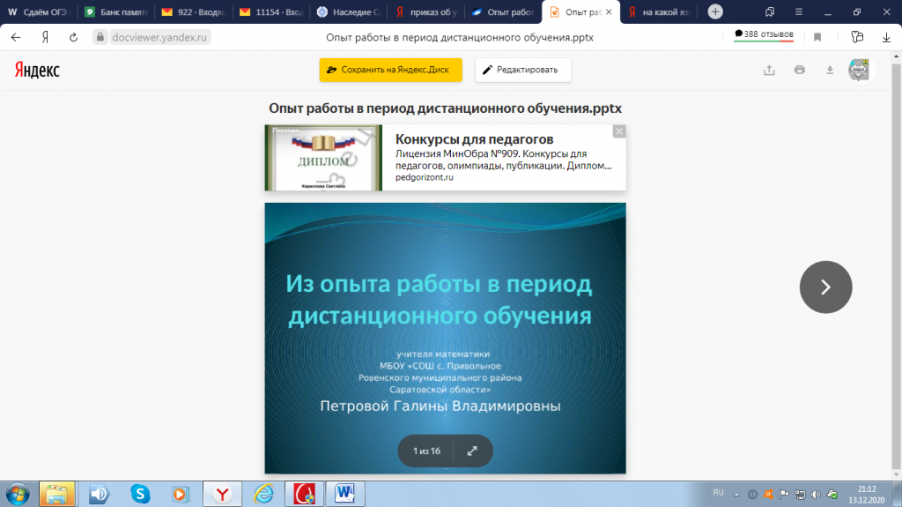Screen dimensions: 902x507
Task: Click the download file icon near the avatar
Action: (x=830, y=70)
